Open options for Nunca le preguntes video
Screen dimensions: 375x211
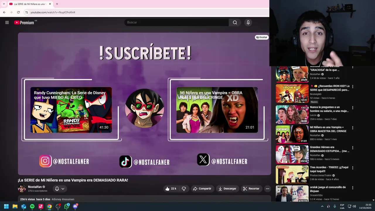[353, 108]
